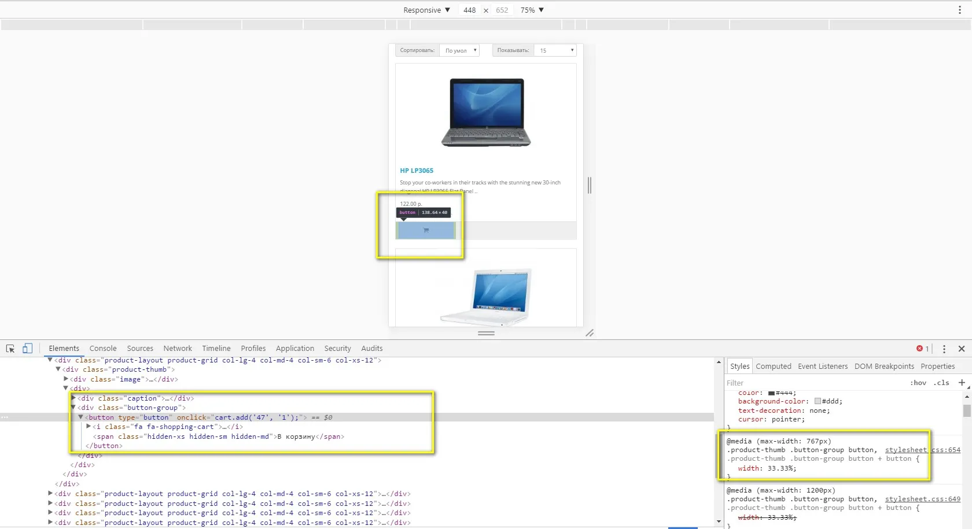Activate the inspect element picker icon

[10, 349]
